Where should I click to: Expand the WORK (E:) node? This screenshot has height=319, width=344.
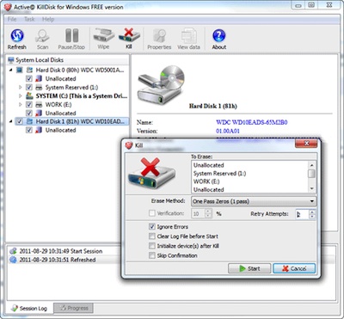click(21, 104)
